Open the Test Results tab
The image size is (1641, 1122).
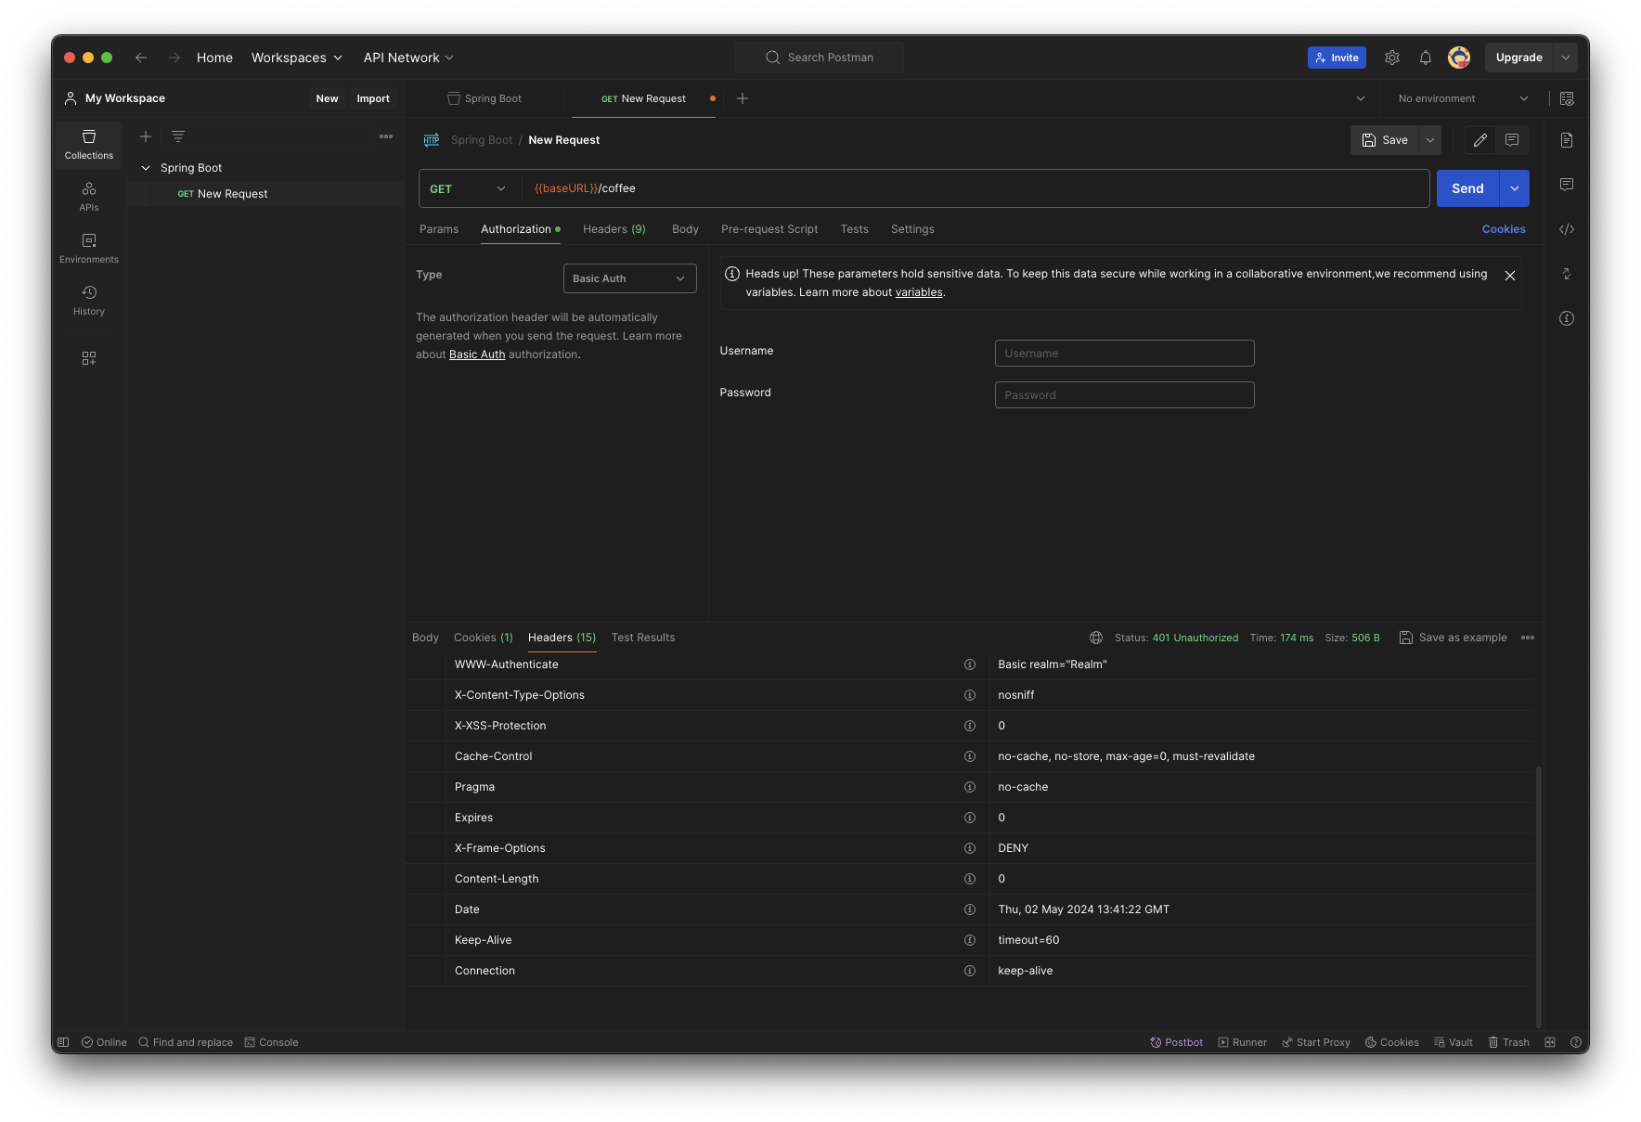643,638
